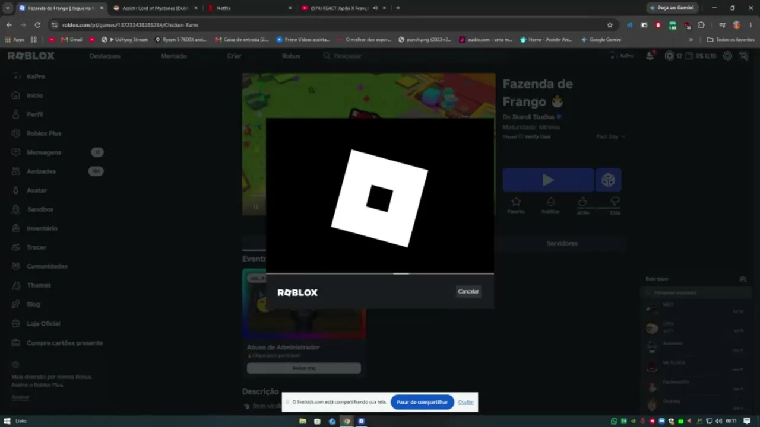Open Criar in the Roblox top menu

pos(234,56)
